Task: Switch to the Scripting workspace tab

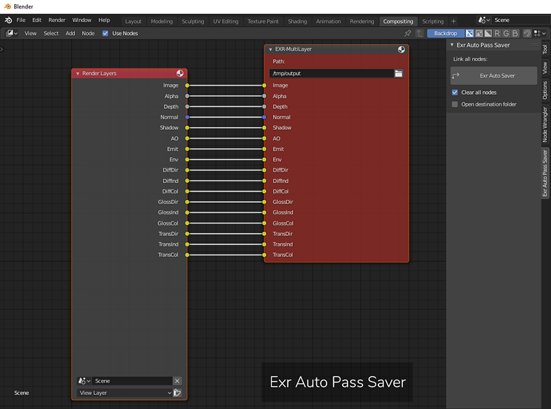Action: [433, 22]
